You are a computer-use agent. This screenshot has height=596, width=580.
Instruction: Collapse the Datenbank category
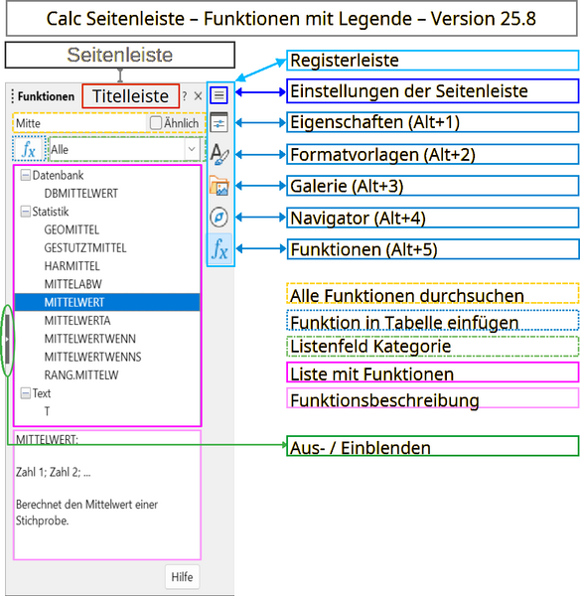point(26,175)
